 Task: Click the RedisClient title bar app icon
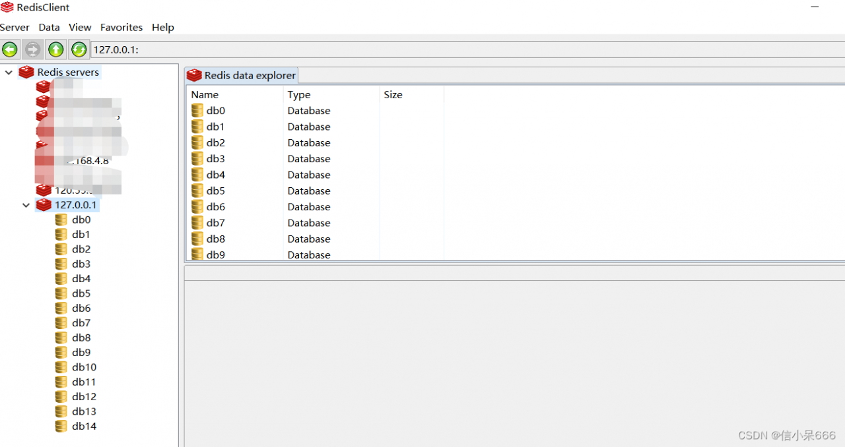pos(7,7)
